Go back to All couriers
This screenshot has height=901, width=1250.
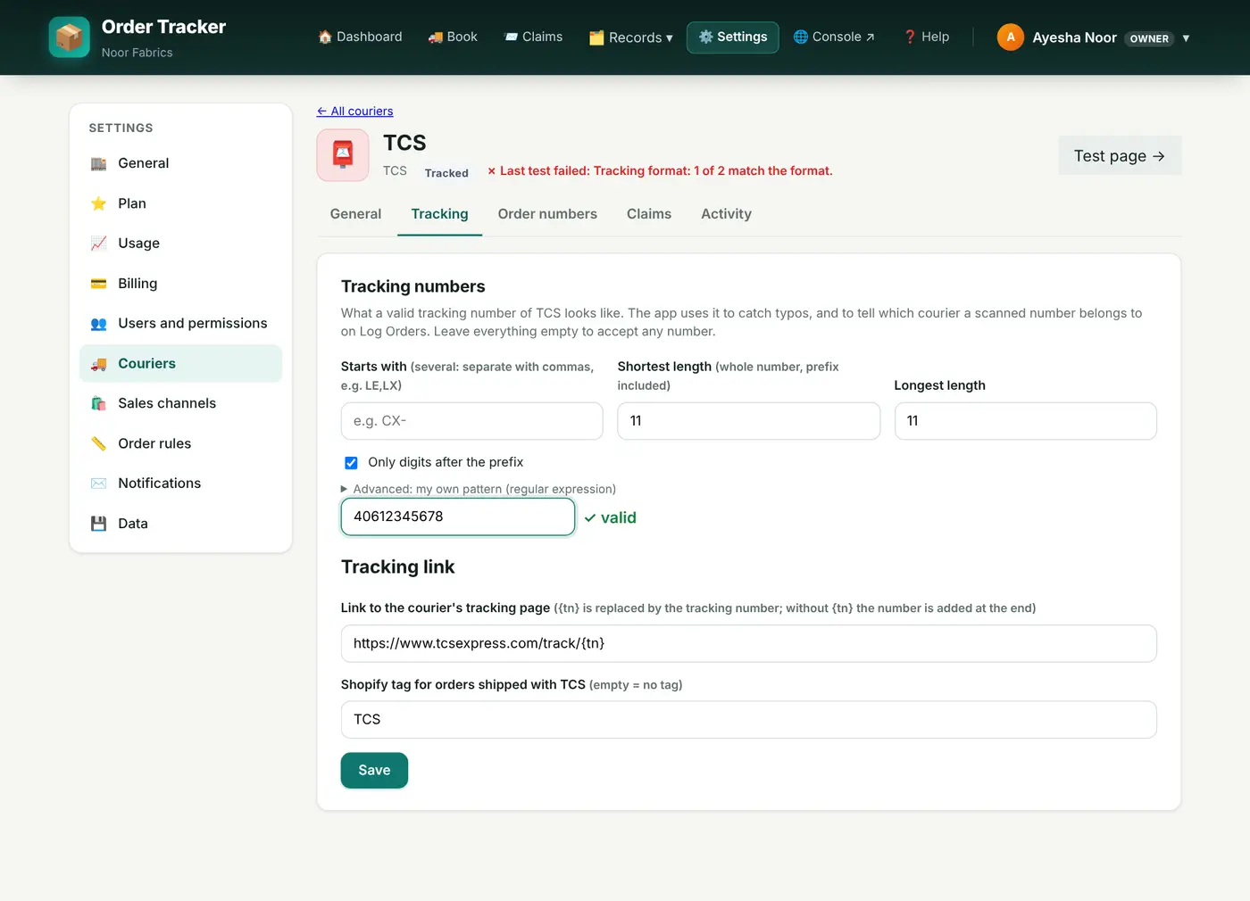click(354, 112)
